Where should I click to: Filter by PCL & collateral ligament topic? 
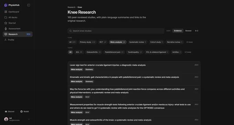point(157,52)
